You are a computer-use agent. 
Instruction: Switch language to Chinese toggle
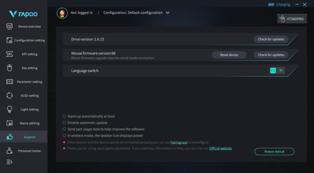pos(281,70)
